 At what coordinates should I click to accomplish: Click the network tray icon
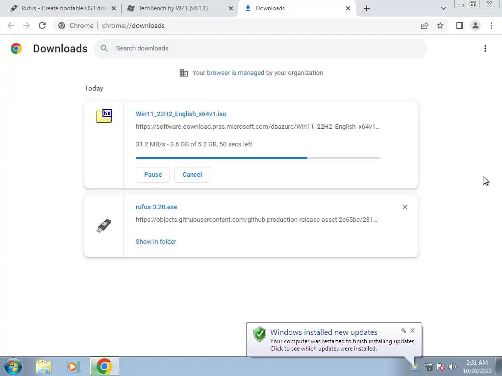[428, 367]
